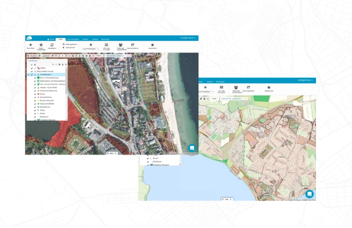Click the magenta Staudenflächen legend swatch
The height and width of the screenshot is (228, 352).
38,97
